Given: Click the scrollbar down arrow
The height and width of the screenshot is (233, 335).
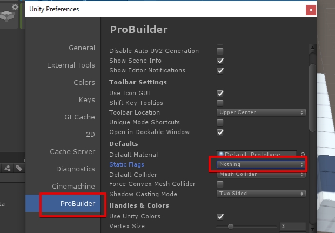Looking at the screenshot, I should click(x=312, y=229).
